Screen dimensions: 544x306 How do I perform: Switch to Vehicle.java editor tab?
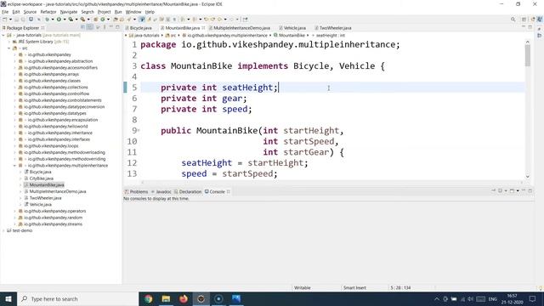292,28
